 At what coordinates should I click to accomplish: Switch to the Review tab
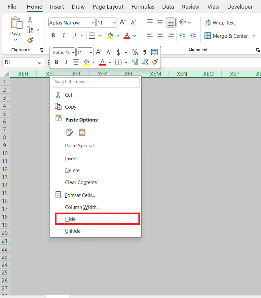coord(191,7)
